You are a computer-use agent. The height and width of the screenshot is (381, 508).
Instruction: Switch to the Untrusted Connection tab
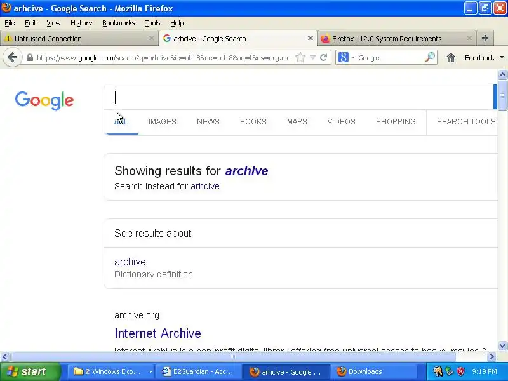(x=79, y=38)
